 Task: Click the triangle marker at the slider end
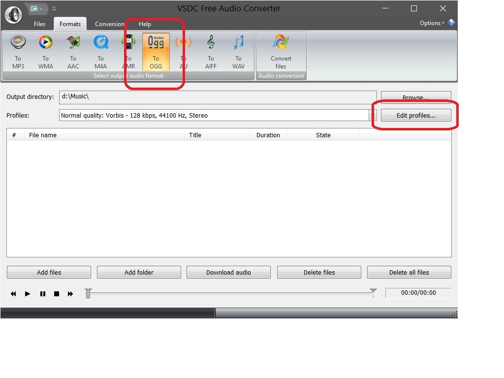click(x=373, y=291)
